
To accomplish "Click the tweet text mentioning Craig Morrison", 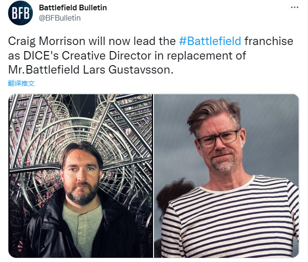I will (x=151, y=55).
